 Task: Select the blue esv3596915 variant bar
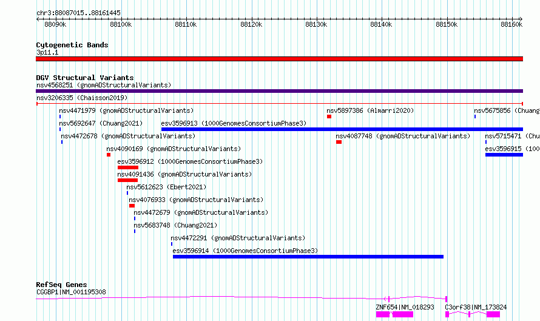[x=504, y=155]
